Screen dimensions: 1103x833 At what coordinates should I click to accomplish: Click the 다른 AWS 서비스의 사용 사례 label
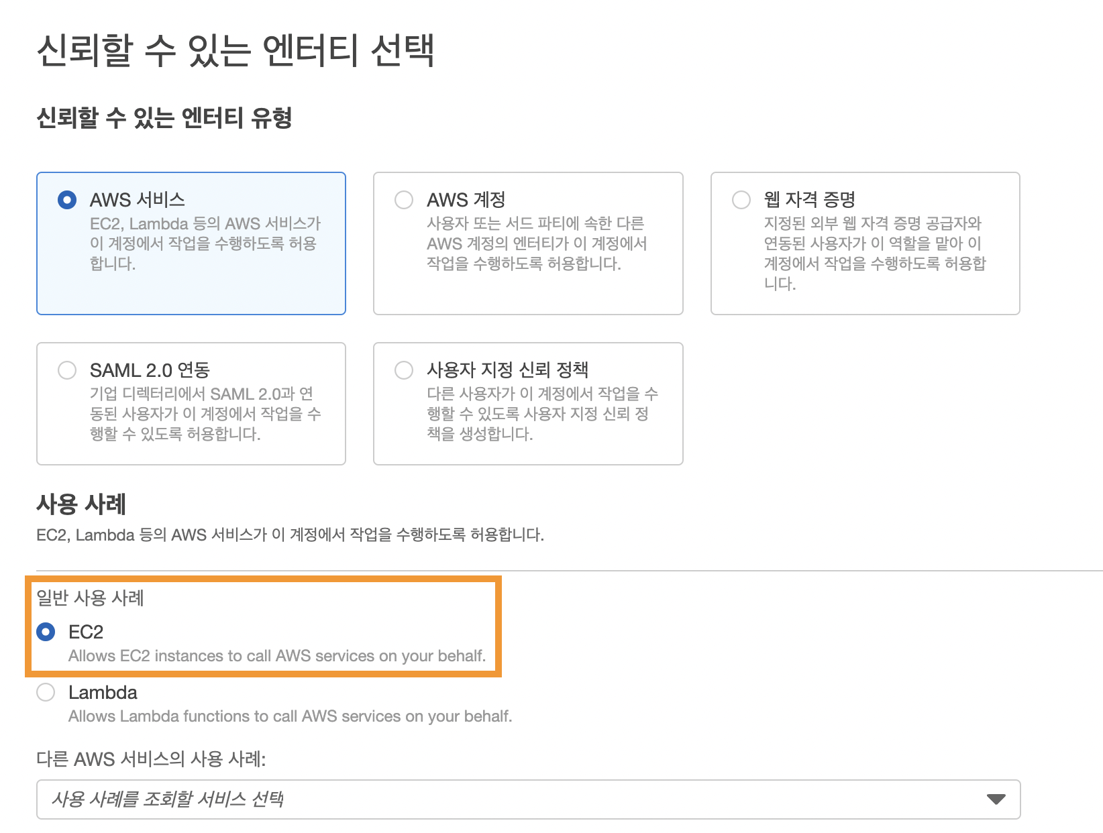152,759
